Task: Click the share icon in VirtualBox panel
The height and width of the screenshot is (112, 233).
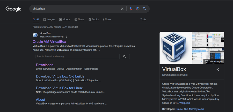Action: [218, 70]
